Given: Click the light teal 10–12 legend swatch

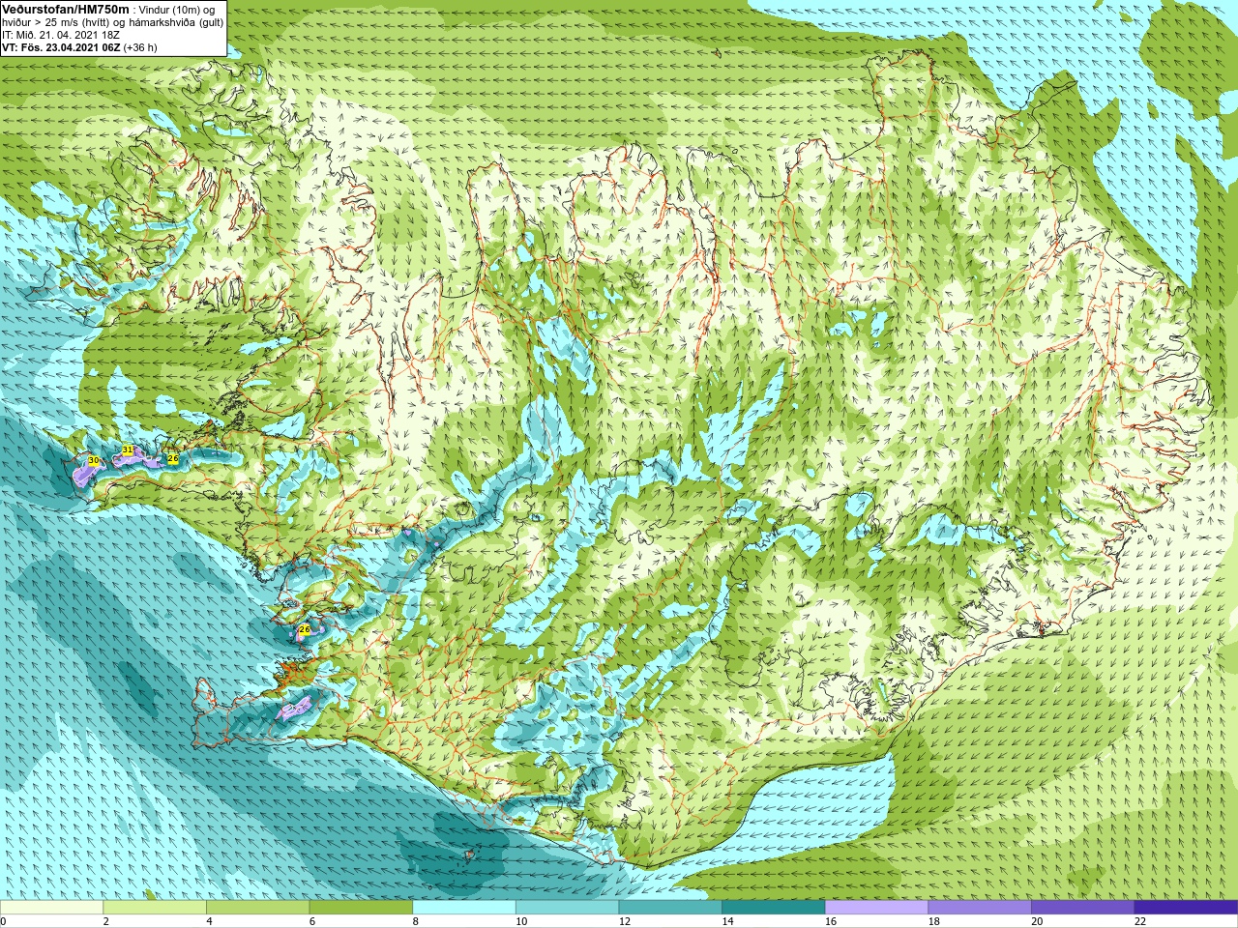Looking at the screenshot, I should pyautogui.click(x=567, y=908).
